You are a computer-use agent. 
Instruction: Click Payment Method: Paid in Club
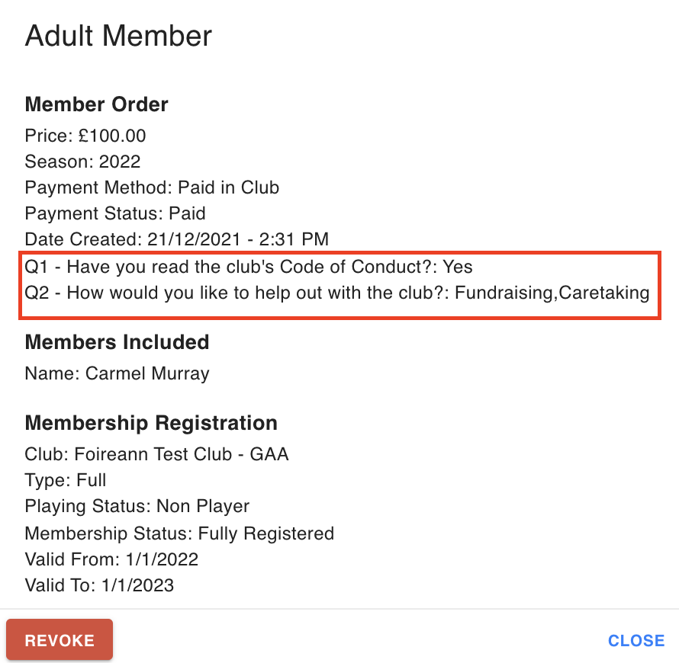pos(152,187)
